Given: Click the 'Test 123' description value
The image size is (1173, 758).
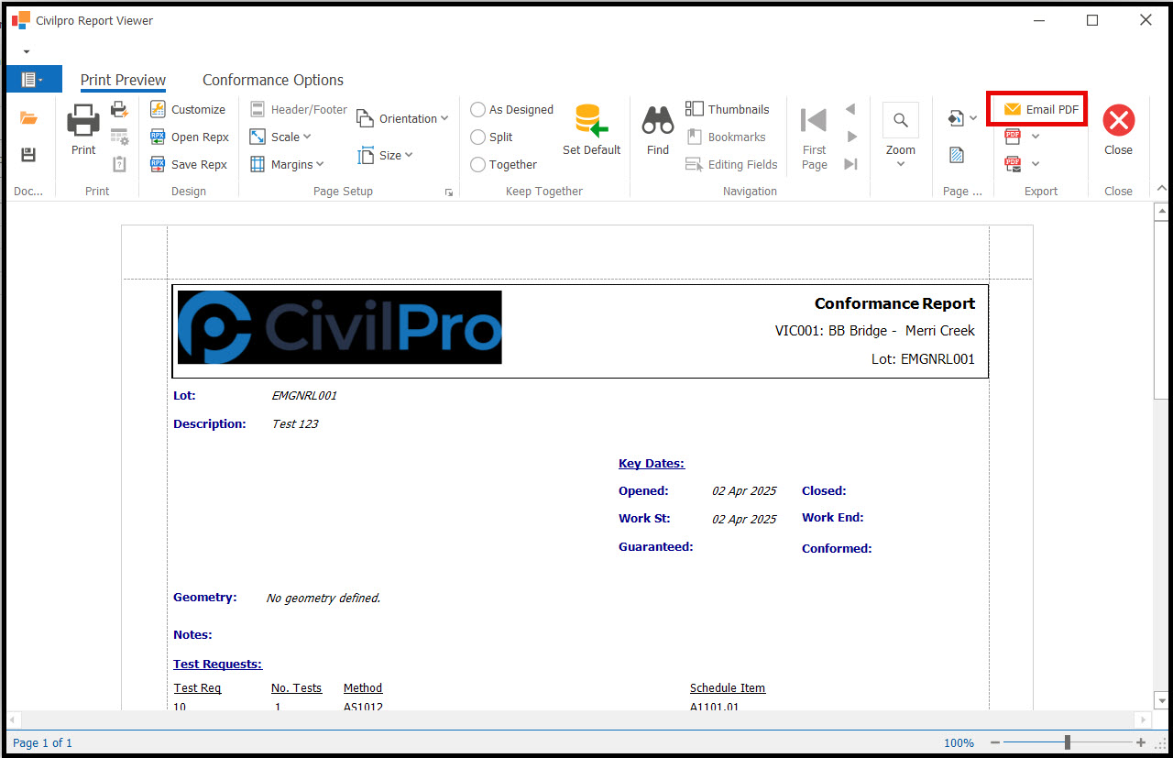Looking at the screenshot, I should [295, 424].
